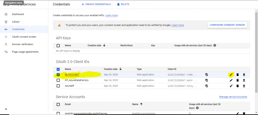Click the API Keys usage help icon
This screenshot has width=258, height=115.
coord(215,46)
